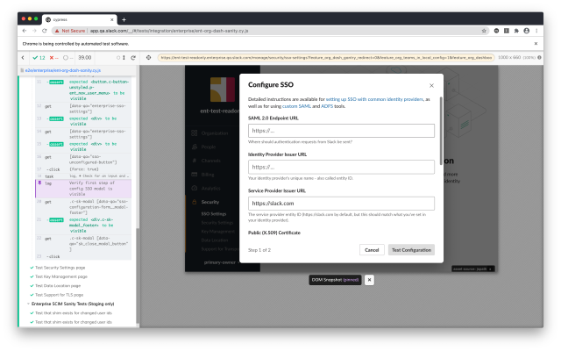Bookmark the page with the star icon
This screenshot has width=561, height=351.
tap(484, 31)
